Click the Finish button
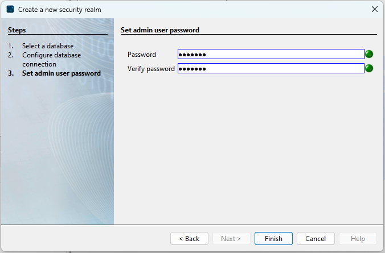Viewport: 385px width, 253px height. (x=273, y=239)
